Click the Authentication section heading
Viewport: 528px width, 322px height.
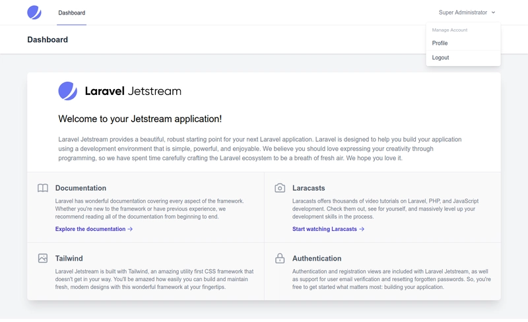(317, 259)
